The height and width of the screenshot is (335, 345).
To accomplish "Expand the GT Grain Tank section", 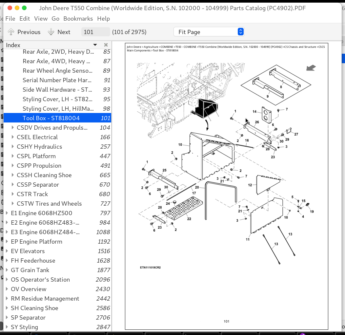I will point(7,270).
